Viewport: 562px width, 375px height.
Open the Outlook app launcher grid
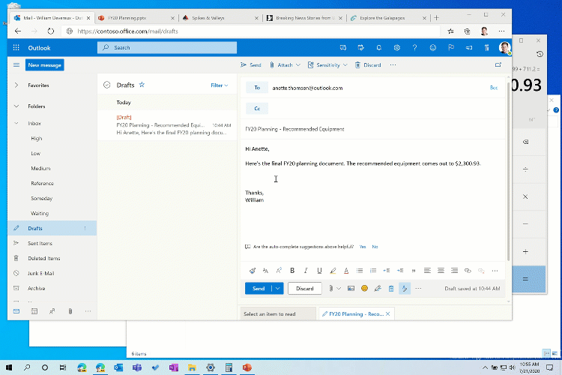coord(16,47)
